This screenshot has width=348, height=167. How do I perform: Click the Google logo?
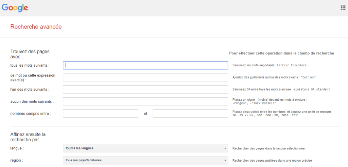[15, 7]
